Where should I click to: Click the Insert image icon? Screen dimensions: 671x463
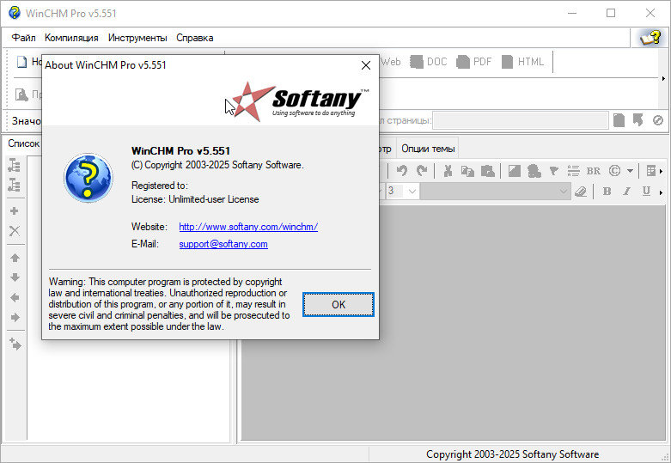coord(513,170)
